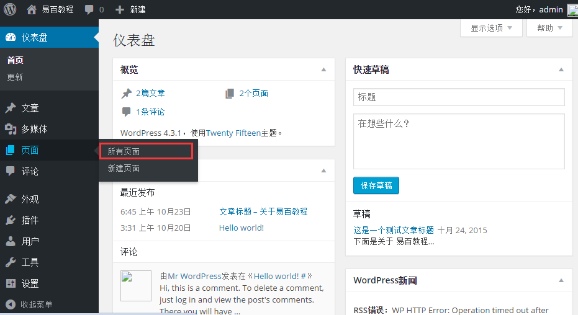This screenshot has height=315, width=578.
Task: Click the comment icon beside 1条评论
Action: [x=126, y=112]
